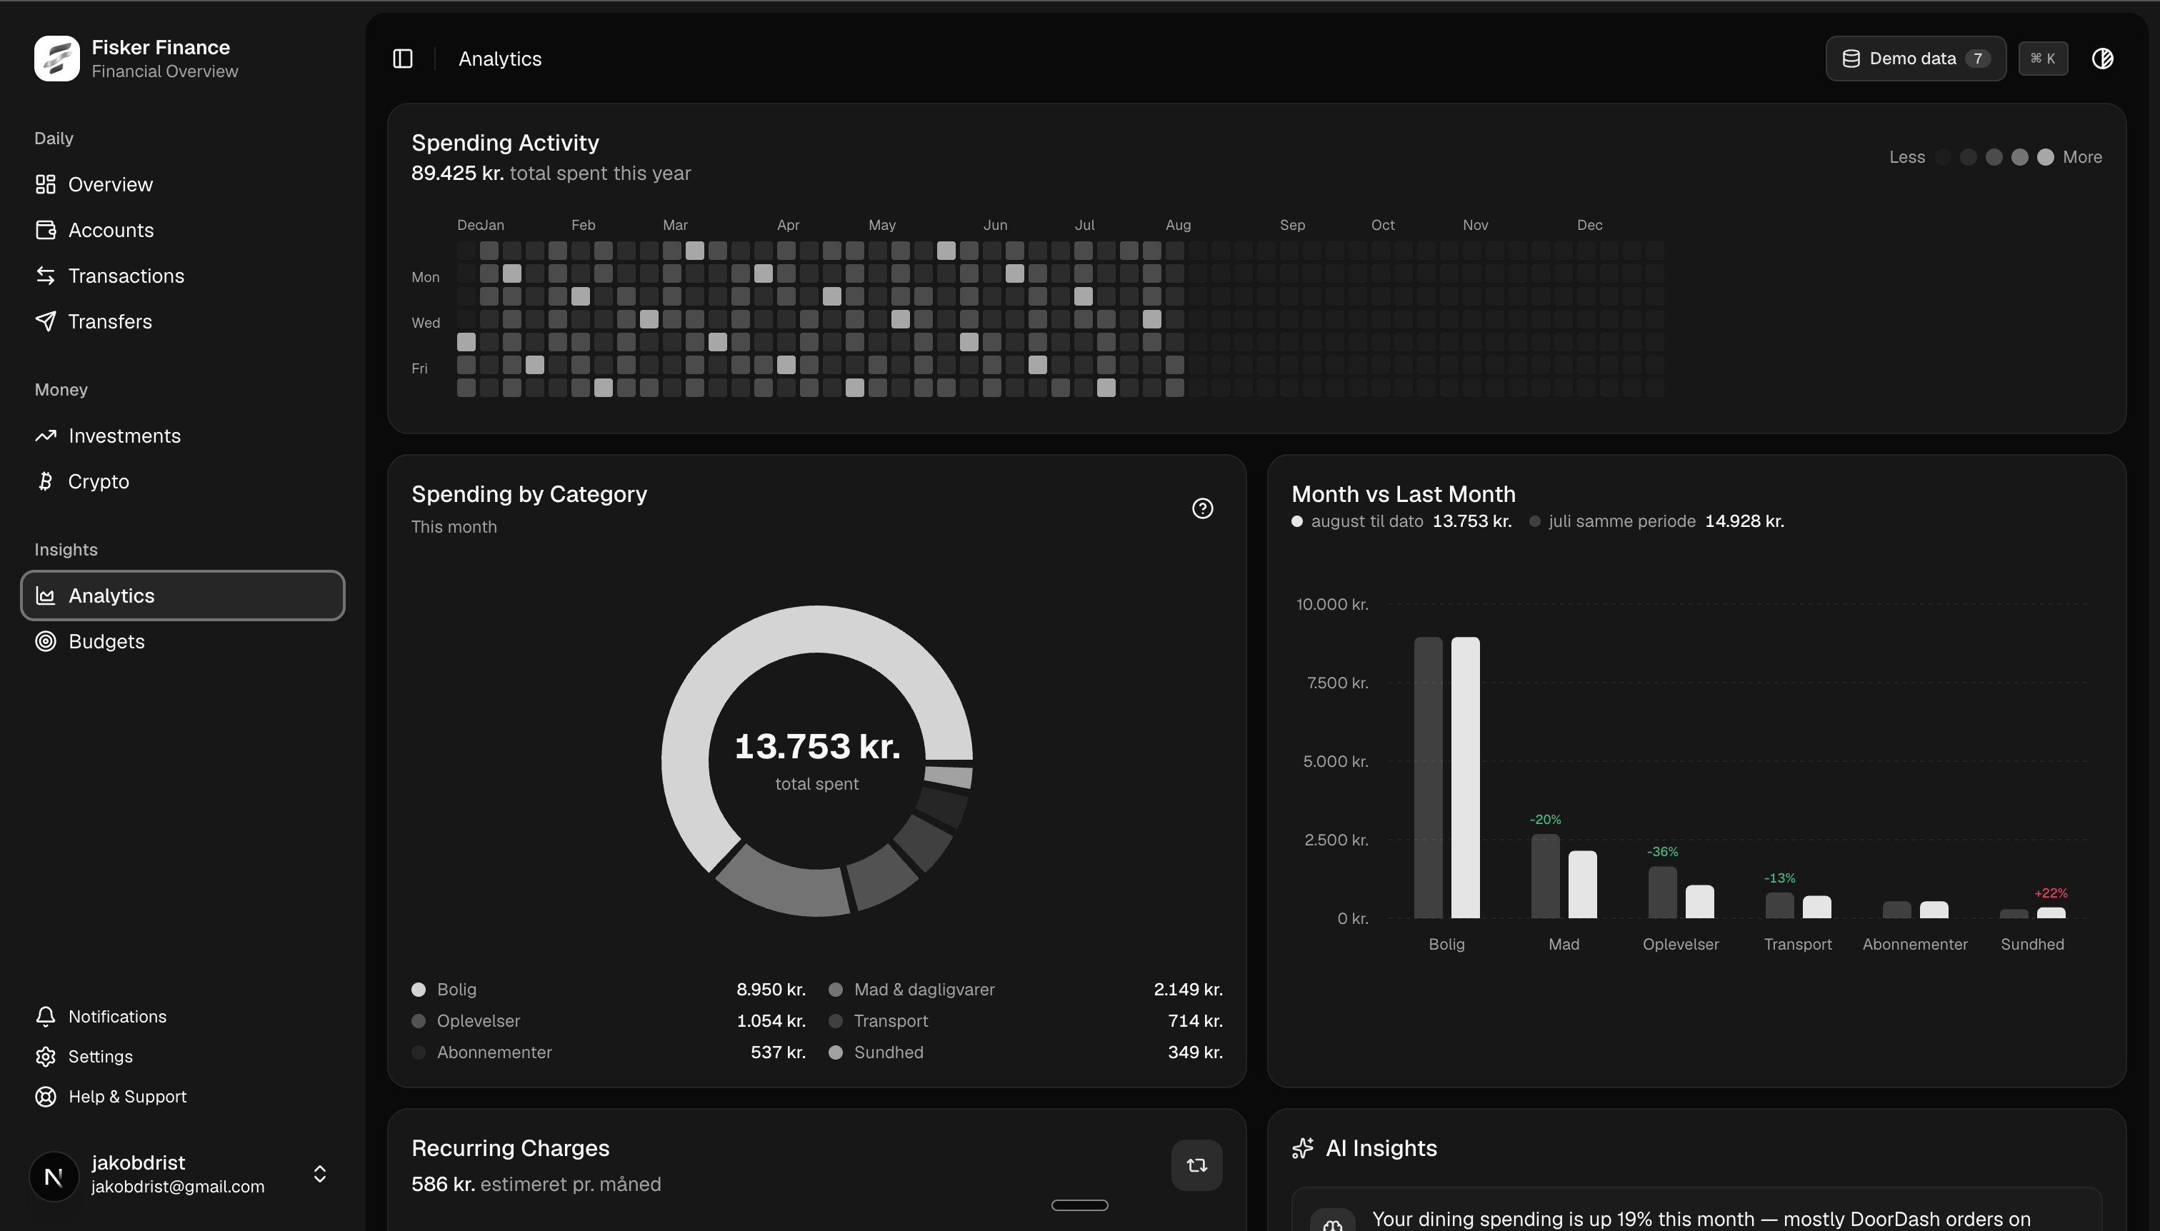Open the Demo data selector

pyautogui.click(x=1915, y=59)
